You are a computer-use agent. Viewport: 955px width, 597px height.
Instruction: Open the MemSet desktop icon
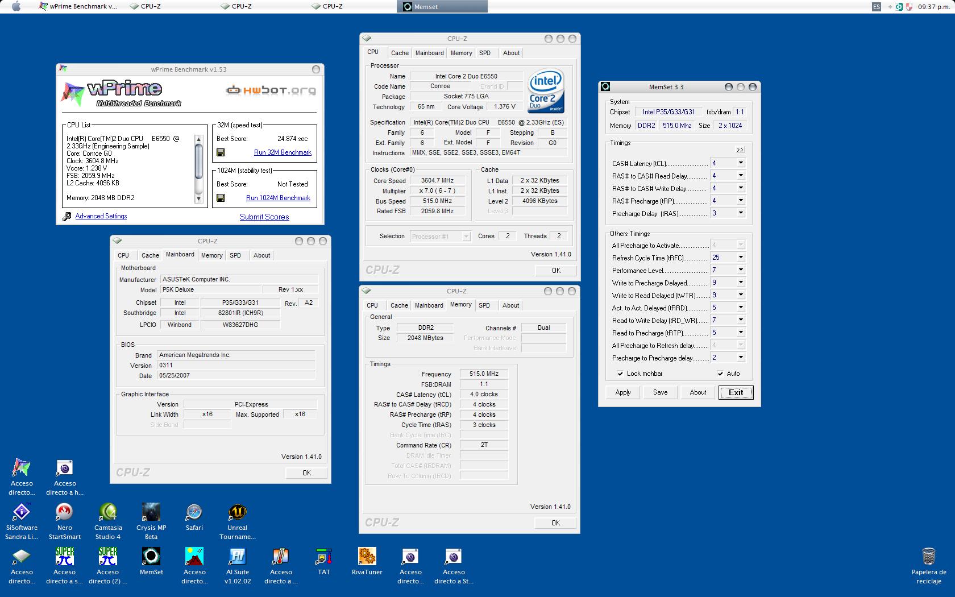tap(151, 557)
